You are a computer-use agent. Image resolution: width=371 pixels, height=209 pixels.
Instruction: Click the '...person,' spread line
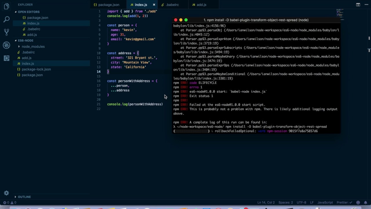point(120,86)
